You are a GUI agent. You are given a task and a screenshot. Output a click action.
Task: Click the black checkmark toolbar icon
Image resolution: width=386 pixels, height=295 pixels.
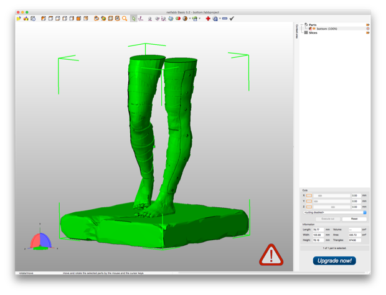pyautogui.click(x=232, y=19)
